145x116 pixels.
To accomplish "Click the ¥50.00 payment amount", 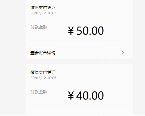I will pos(86,30).
